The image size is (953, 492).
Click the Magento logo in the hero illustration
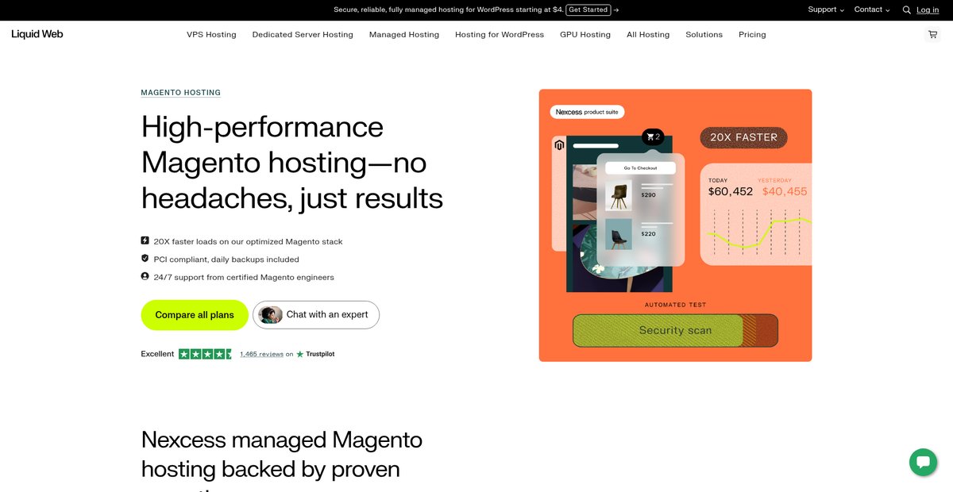pos(559,145)
